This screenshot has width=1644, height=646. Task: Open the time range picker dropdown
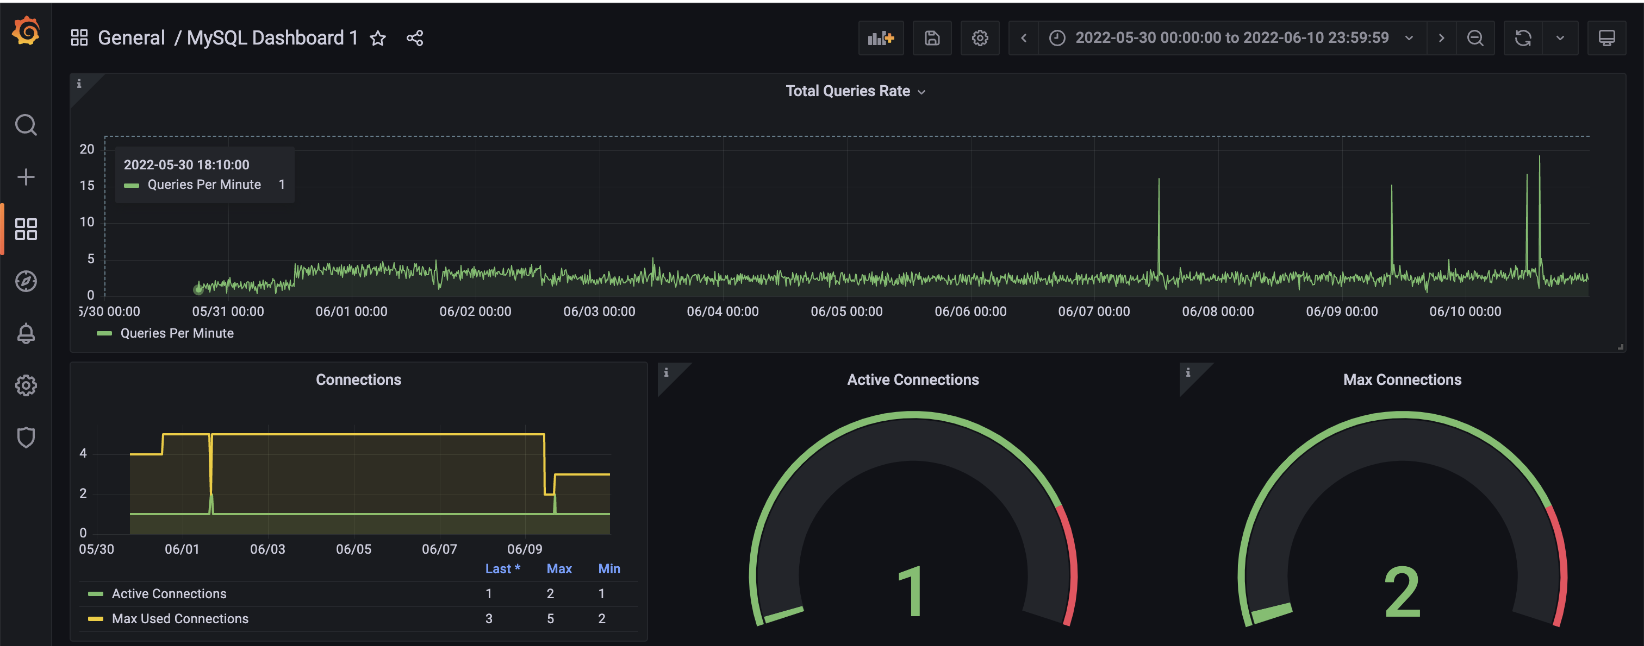pyautogui.click(x=1231, y=38)
